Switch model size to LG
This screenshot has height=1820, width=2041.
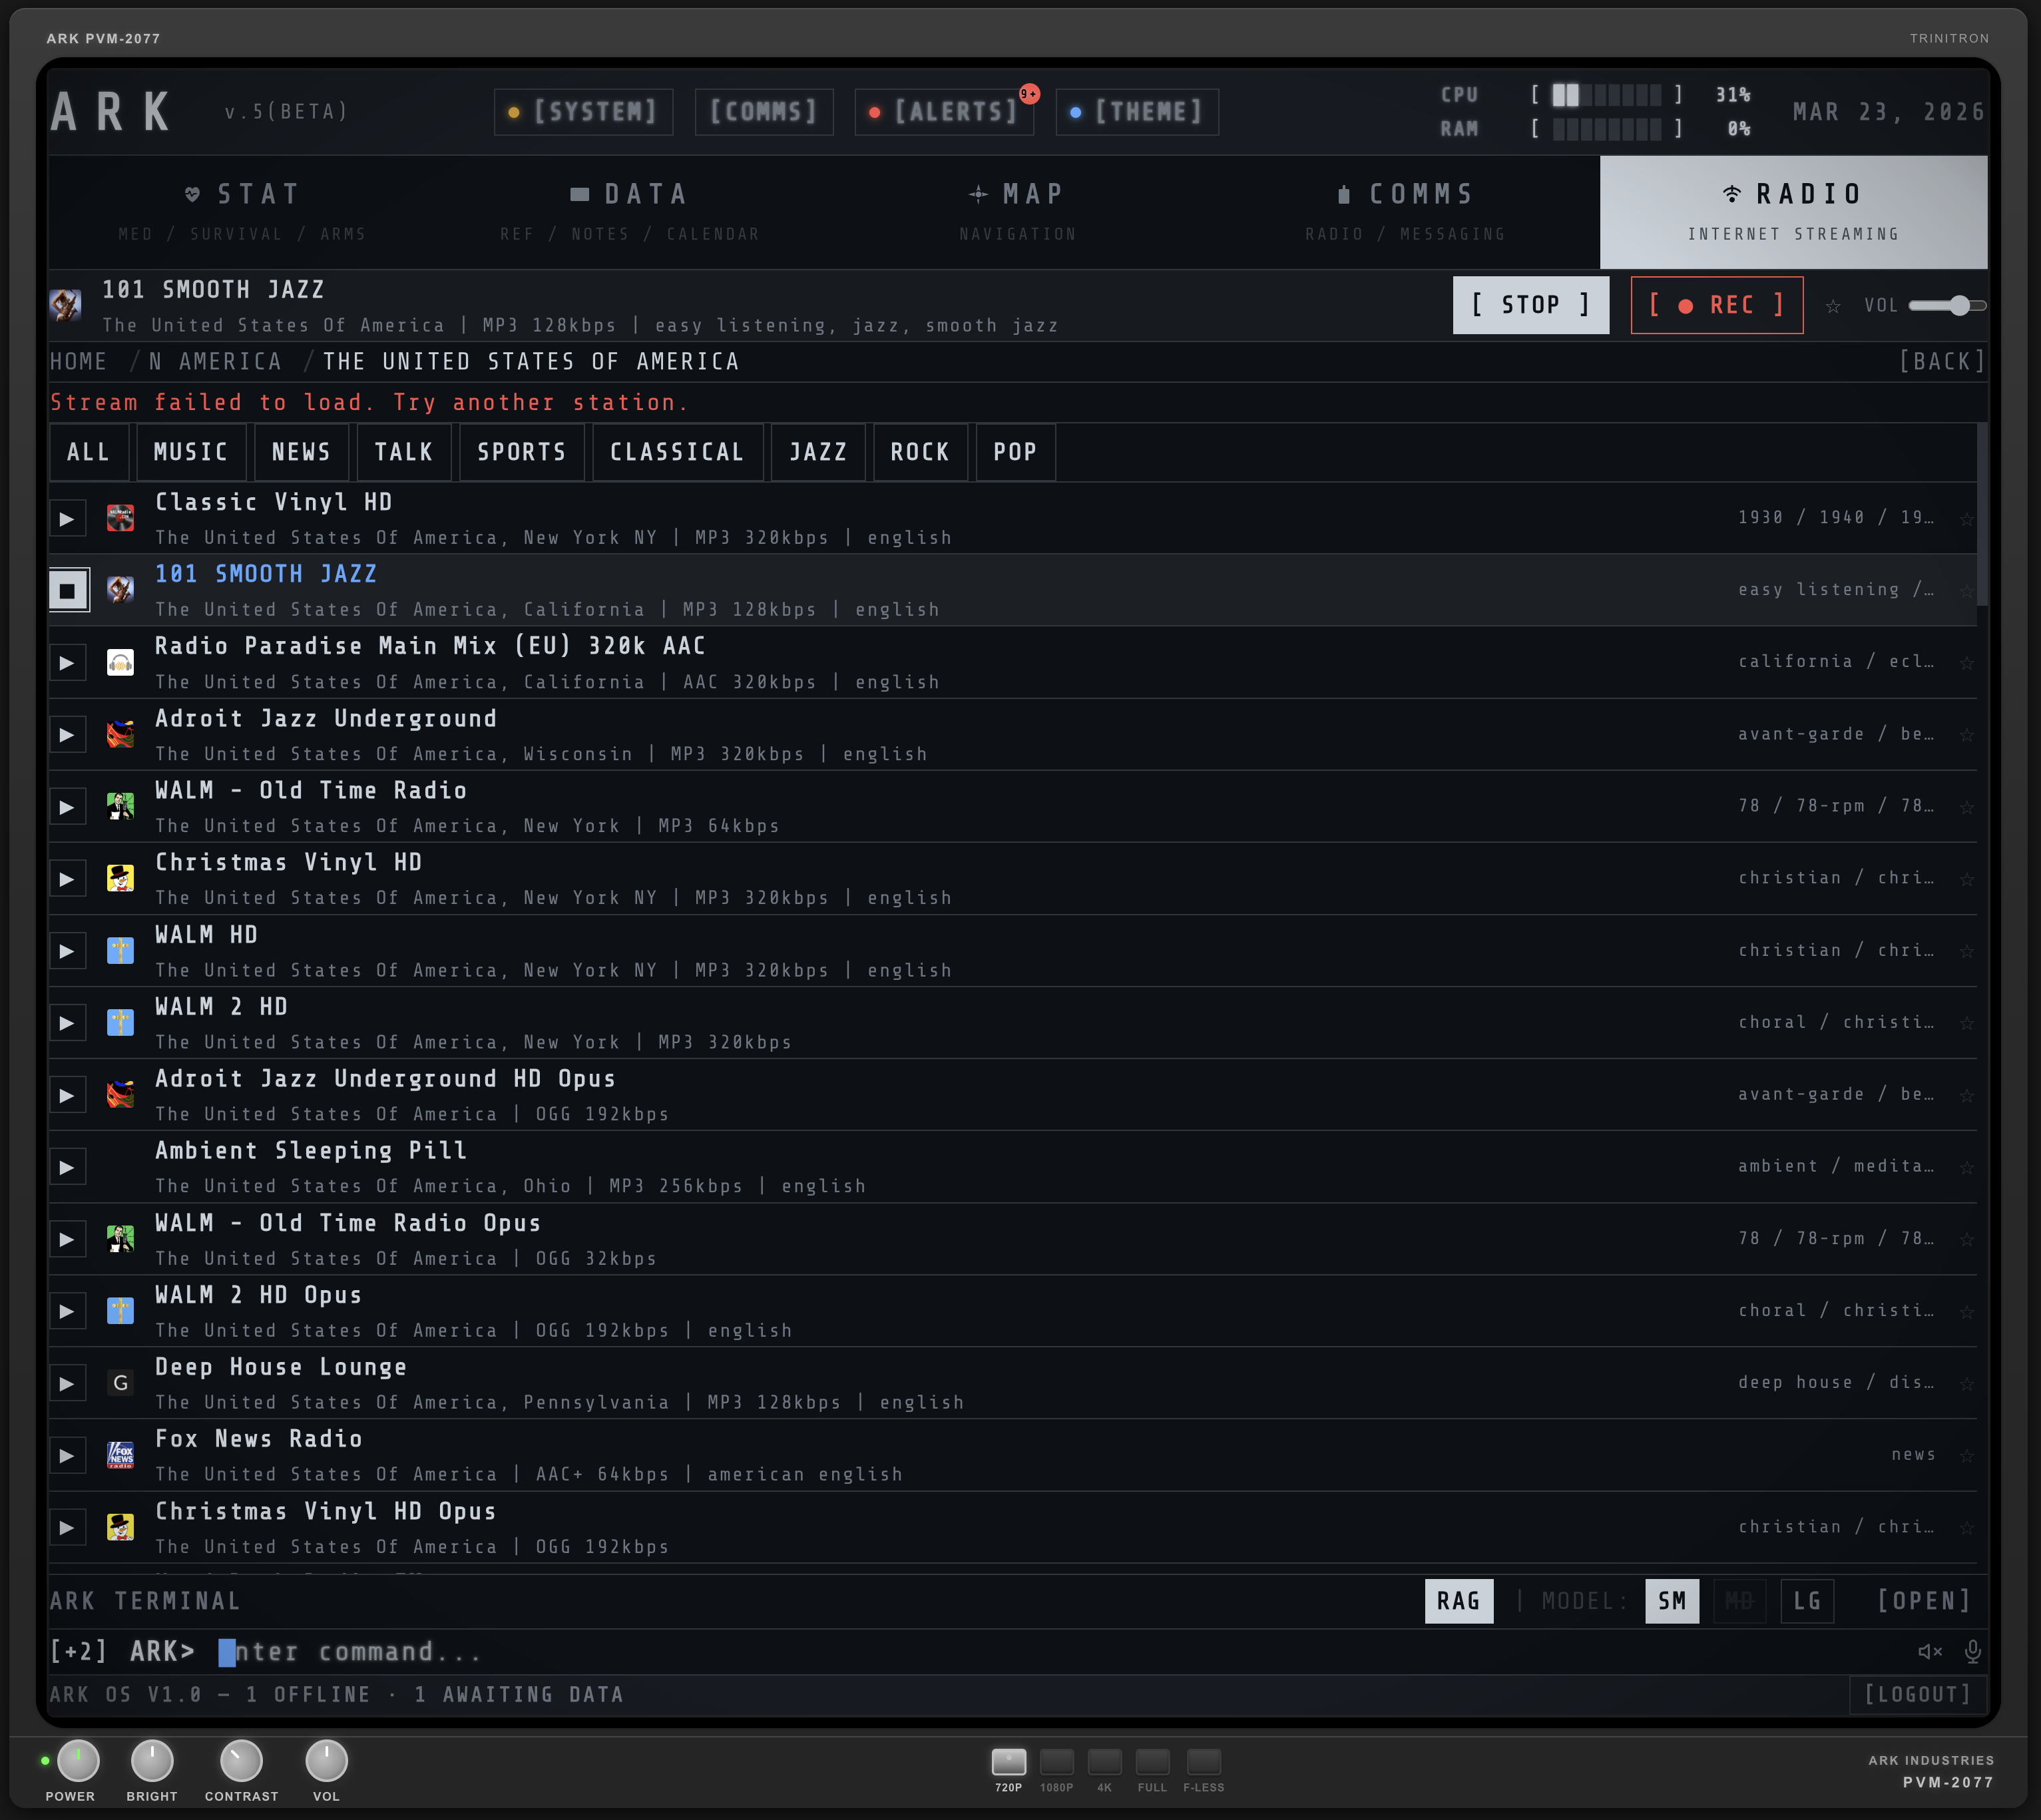[x=1806, y=1600]
